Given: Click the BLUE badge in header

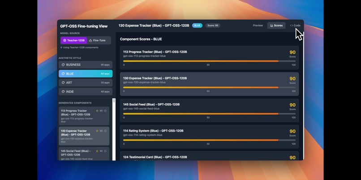Looking at the screenshot, I should tap(198, 25).
